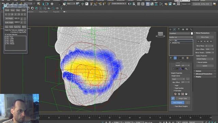The image size is (218, 123).
Task: Click the Paint Weights button
Action: [x=178, y=102]
